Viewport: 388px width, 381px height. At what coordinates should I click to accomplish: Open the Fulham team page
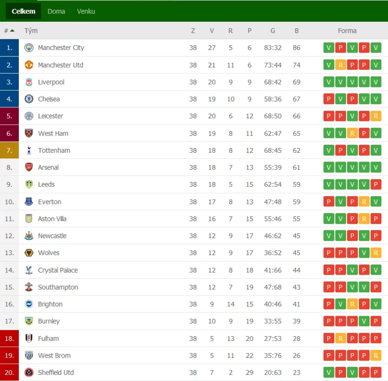48,339
